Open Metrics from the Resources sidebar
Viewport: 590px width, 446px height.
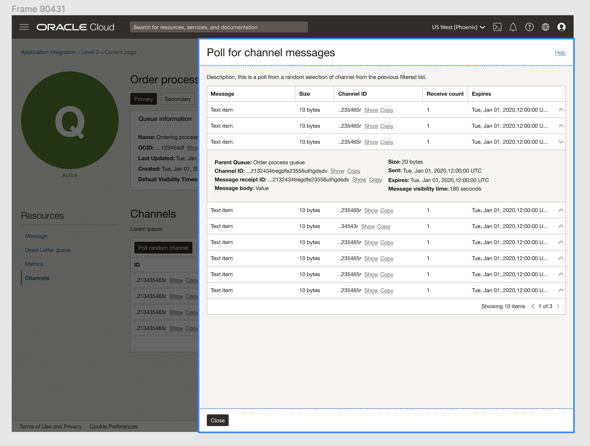34,264
